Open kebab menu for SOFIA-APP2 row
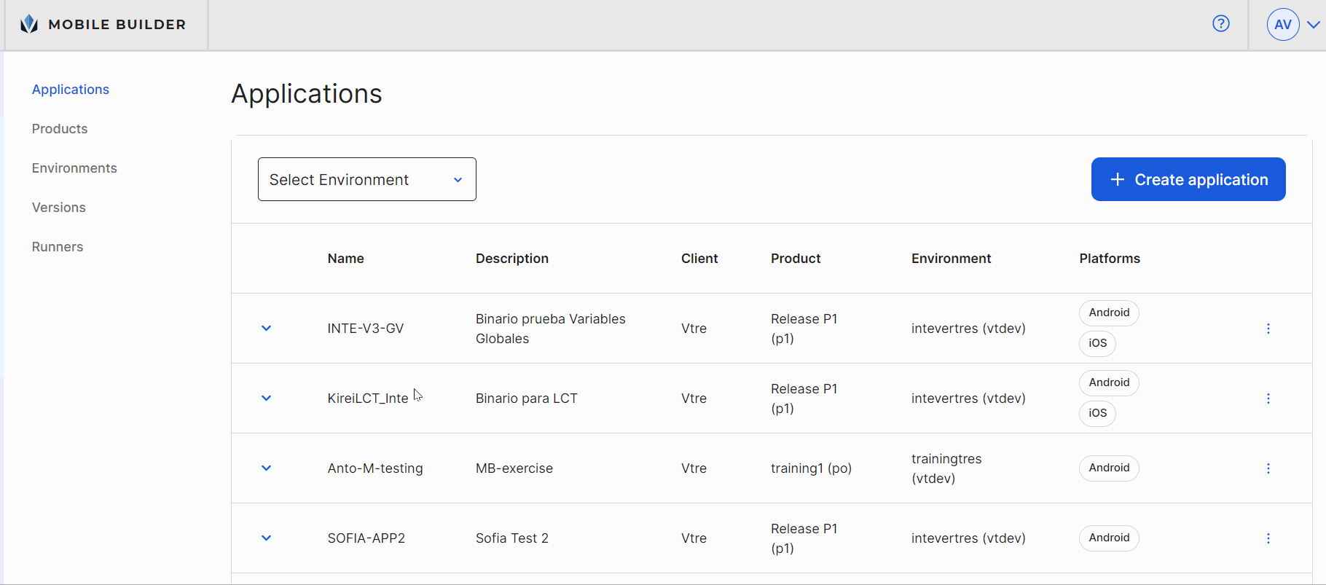The height and width of the screenshot is (585, 1326). [x=1268, y=538]
